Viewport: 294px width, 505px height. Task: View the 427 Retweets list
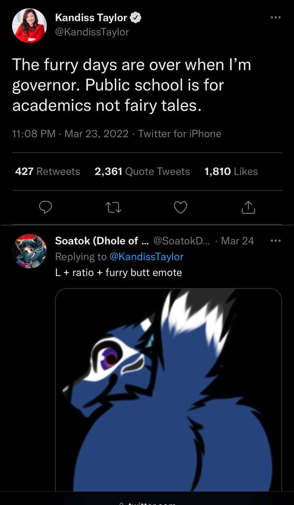[47, 172]
